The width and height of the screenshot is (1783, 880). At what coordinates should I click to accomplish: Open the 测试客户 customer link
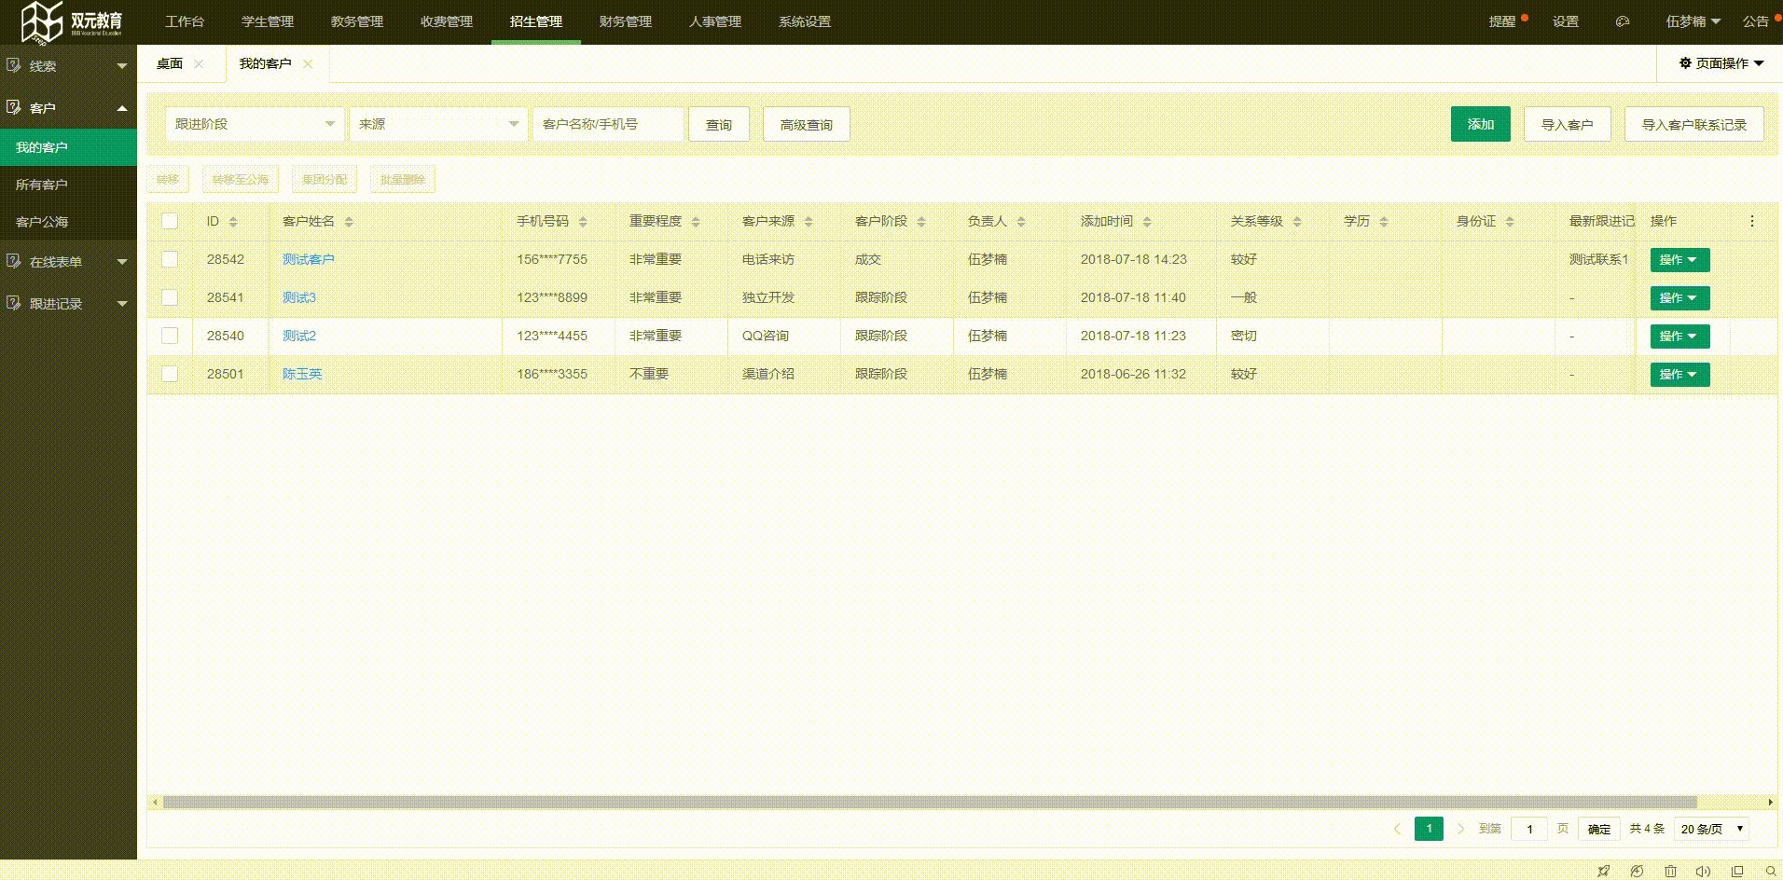(308, 259)
